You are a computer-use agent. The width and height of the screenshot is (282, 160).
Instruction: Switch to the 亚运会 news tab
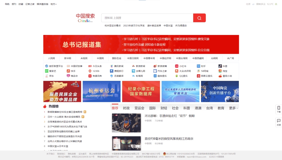(x=139, y=108)
